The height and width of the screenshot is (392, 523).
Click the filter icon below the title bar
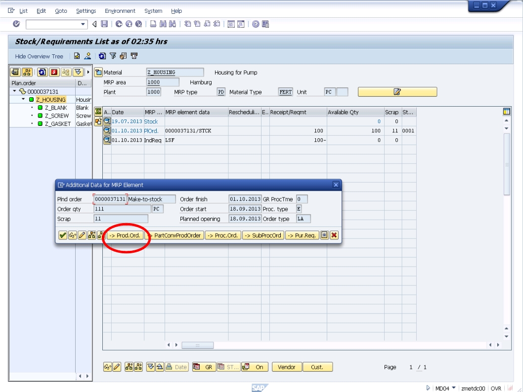click(x=113, y=56)
